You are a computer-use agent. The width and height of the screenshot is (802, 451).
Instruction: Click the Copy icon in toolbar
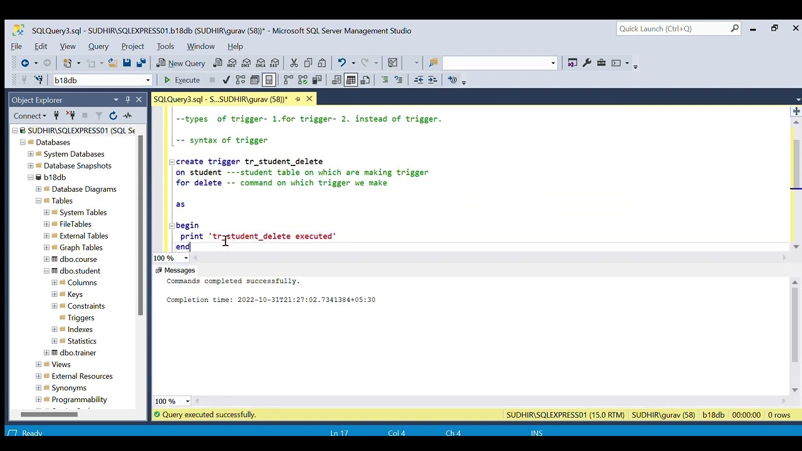pyautogui.click(x=308, y=63)
